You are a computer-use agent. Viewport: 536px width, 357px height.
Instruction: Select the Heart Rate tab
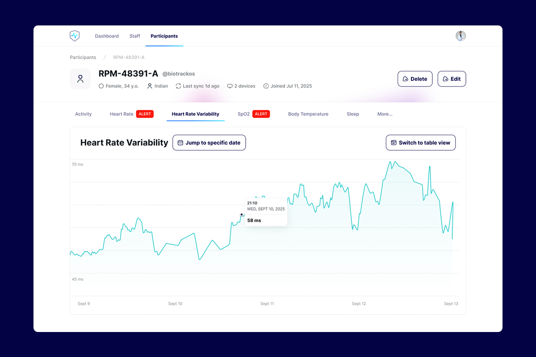pyautogui.click(x=121, y=114)
